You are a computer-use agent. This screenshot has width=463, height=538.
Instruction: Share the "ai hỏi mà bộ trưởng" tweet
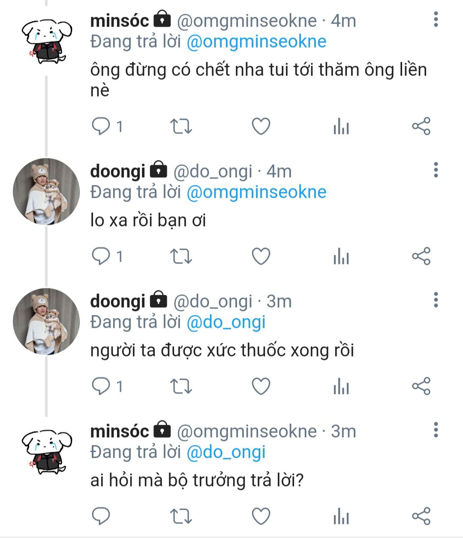click(421, 516)
